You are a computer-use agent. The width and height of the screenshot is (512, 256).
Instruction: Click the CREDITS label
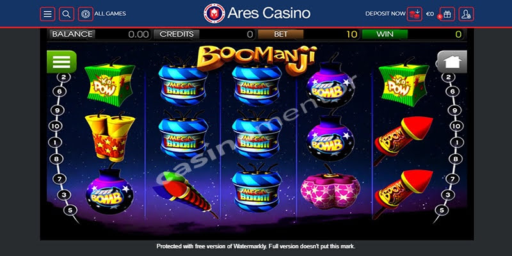point(177,34)
